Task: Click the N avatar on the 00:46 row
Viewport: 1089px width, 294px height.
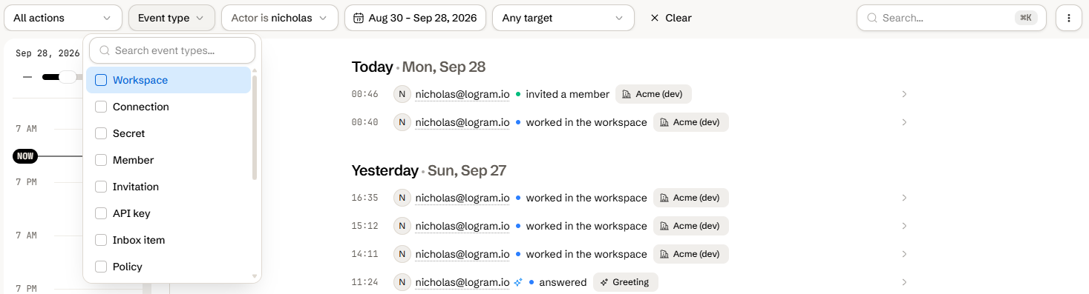Action: tap(402, 94)
